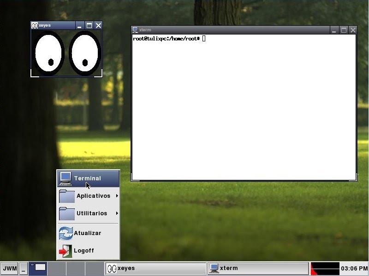Maximize the xeyes window
This screenshot has height=276, width=369.
(89, 26)
